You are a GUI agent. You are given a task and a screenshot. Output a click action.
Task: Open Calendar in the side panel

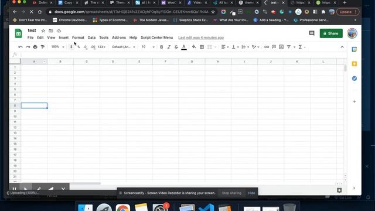point(354,49)
